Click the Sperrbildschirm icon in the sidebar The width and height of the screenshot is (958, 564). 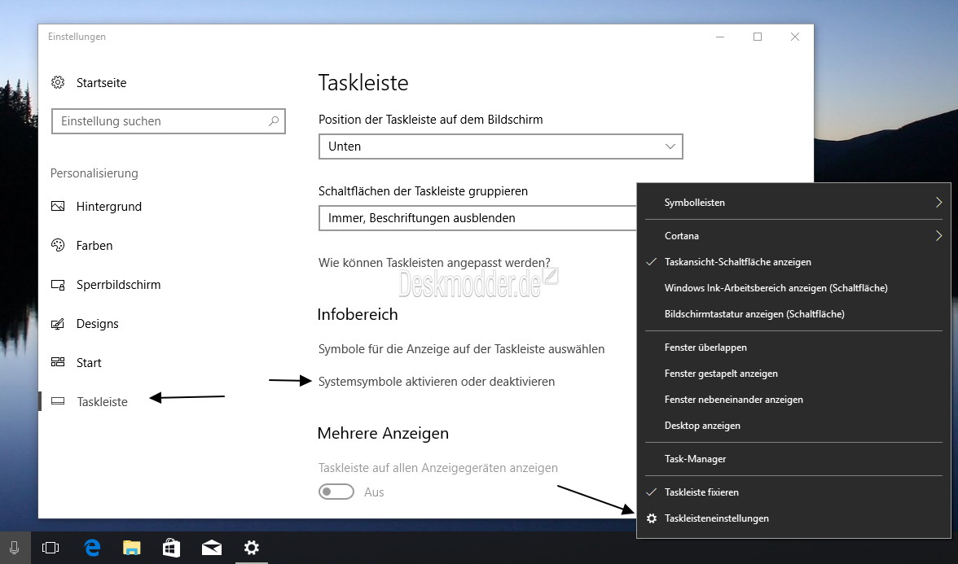click(x=58, y=285)
